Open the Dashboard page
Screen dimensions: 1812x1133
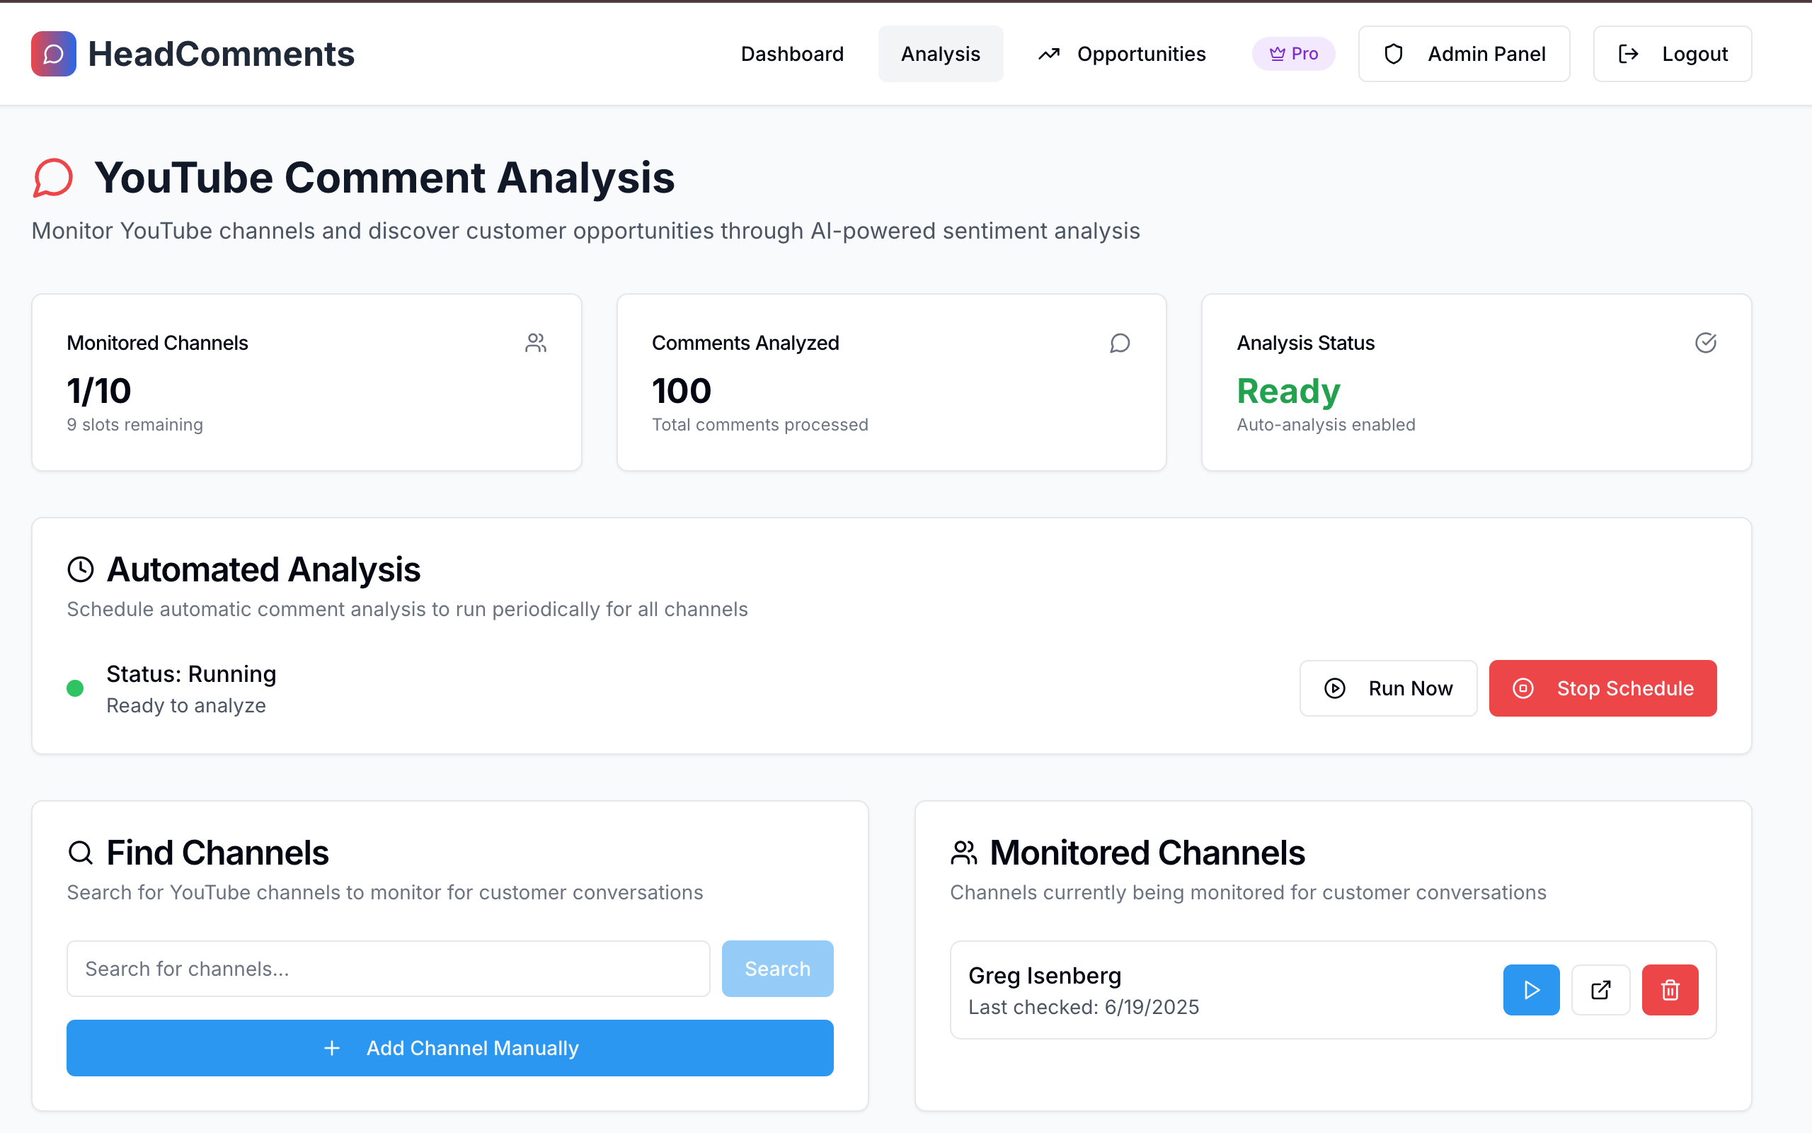click(792, 54)
